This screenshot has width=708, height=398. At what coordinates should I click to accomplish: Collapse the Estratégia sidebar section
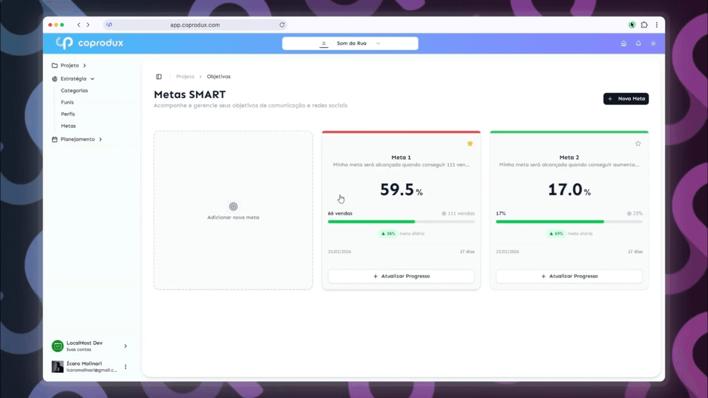pos(92,79)
